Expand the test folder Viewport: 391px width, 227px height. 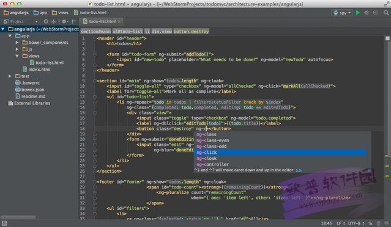[10, 76]
